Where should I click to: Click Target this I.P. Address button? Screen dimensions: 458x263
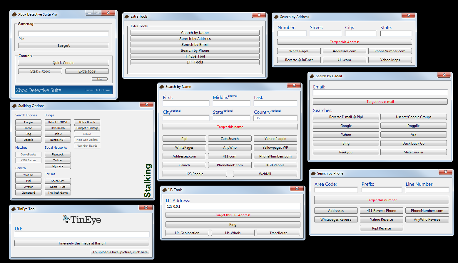coord(233,215)
